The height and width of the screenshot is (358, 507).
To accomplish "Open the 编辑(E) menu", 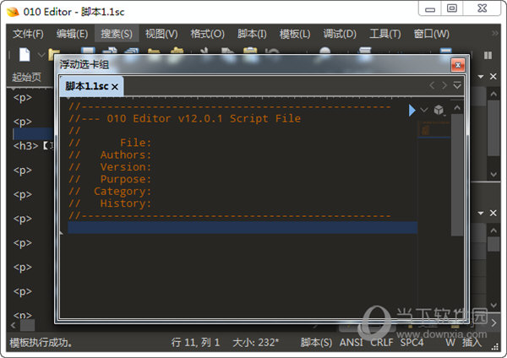I will pyautogui.click(x=72, y=34).
